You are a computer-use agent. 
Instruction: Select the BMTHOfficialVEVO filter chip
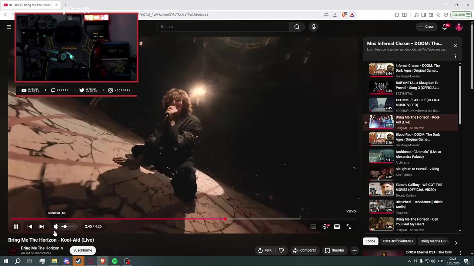(x=398, y=241)
